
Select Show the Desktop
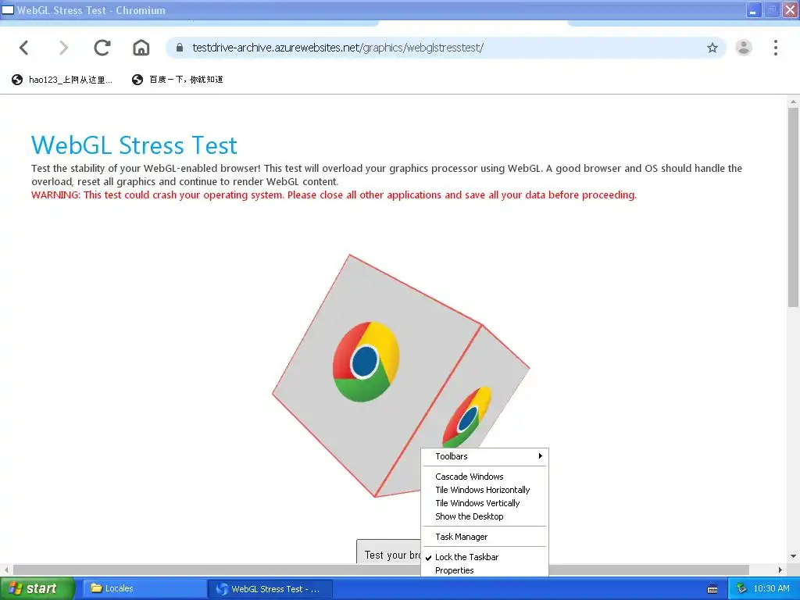click(484, 516)
